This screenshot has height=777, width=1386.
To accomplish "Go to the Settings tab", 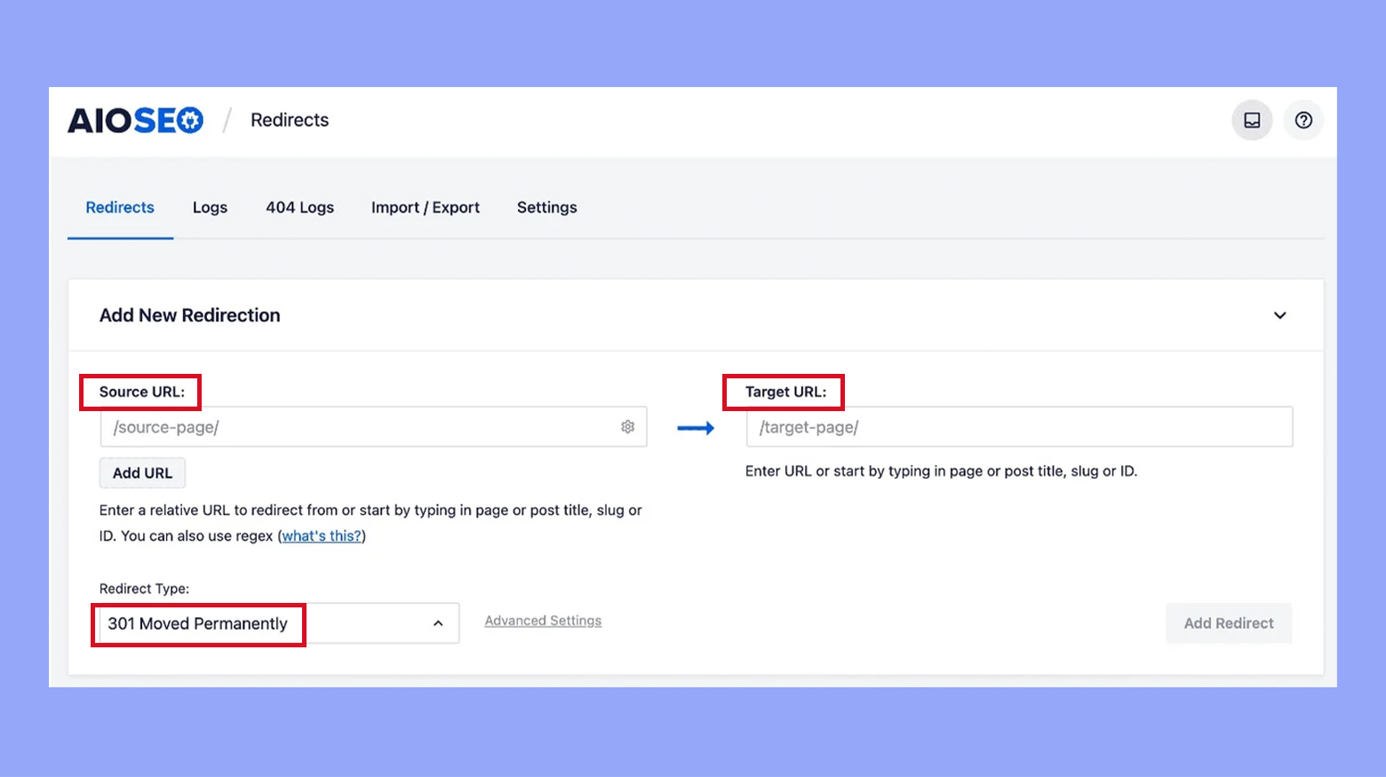I will pos(546,207).
